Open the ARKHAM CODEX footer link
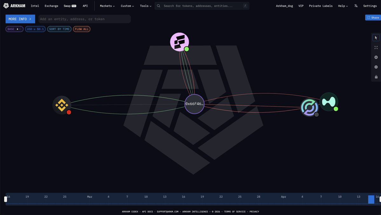Viewport: 381px width, 215px height. click(x=130, y=212)
